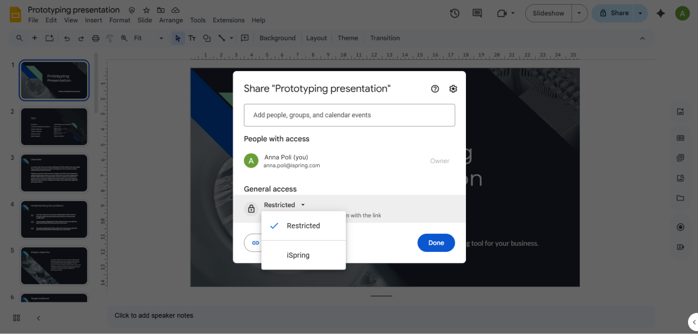Open the side panel folder icon
Screen dimensions: 698x334
point(680,198)
